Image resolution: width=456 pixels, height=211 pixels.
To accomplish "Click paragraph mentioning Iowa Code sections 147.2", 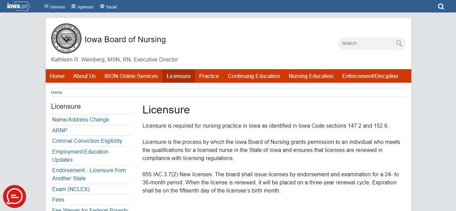I will point(265,126).
